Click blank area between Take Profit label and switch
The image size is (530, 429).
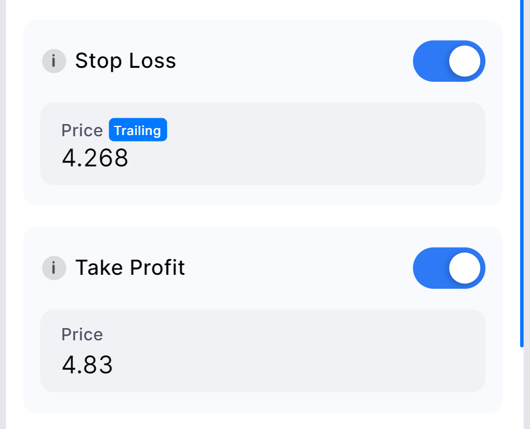[299, 268]
